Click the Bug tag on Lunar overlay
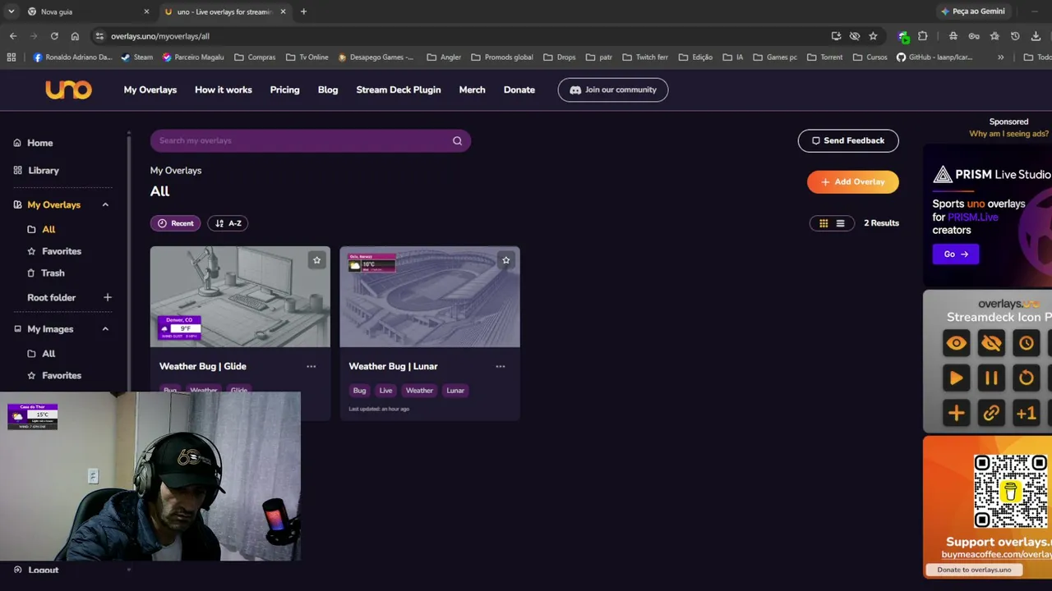Image resolution: width=1052 pixels, height=591 pixels. pos(359,391)
